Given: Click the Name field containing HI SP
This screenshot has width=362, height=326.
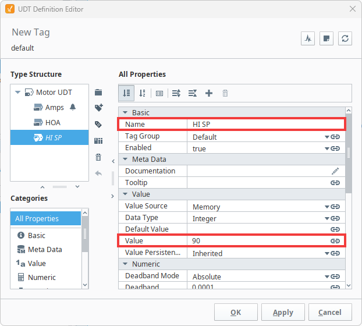Looking at the screenshot, I should coord(266,125).
